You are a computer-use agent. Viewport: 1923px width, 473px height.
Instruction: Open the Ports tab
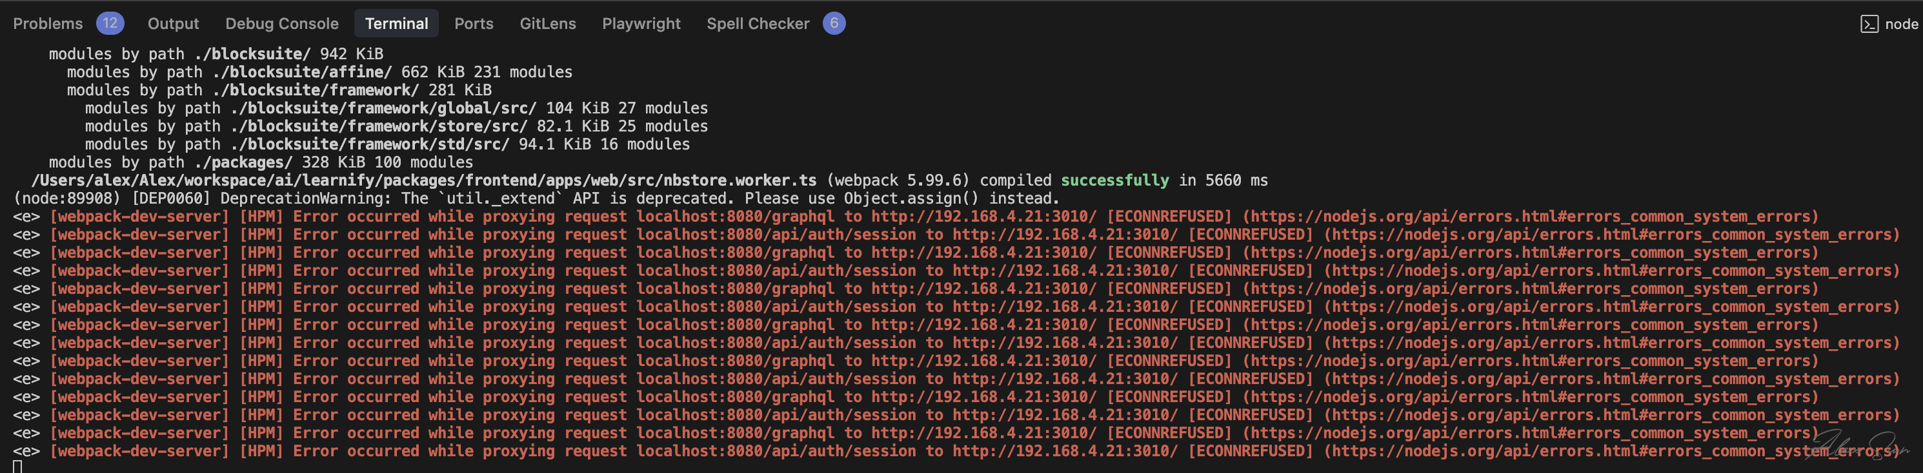(x=473, y=24)
